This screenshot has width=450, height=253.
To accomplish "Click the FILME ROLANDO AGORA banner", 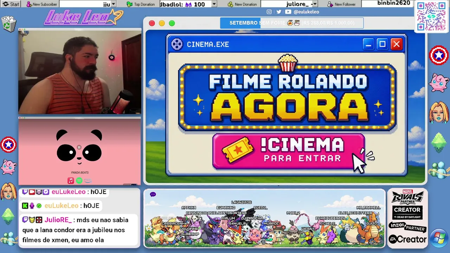I will [288, 98].
